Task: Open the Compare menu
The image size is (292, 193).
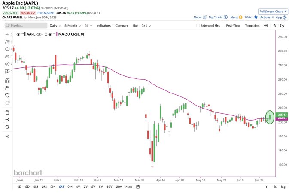Action: (x=122, y=26)
